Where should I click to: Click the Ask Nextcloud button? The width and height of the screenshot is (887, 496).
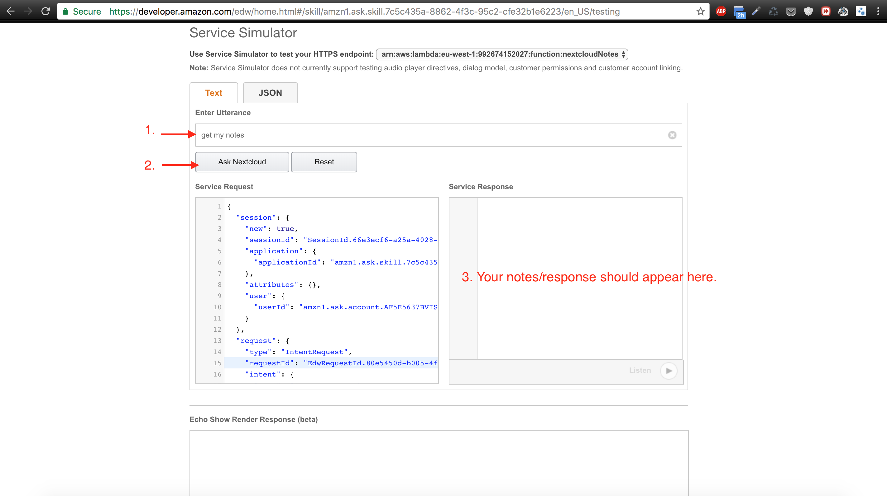[242, 161]
